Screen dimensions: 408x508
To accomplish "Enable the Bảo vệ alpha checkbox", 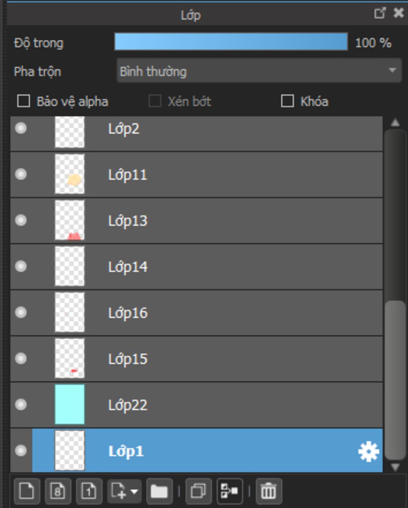I will click(24, 101).
